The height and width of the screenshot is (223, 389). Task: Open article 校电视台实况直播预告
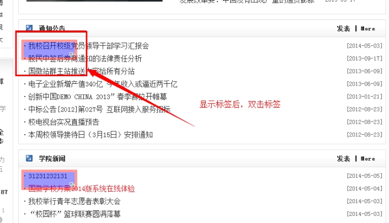click(x=64, y=122)
